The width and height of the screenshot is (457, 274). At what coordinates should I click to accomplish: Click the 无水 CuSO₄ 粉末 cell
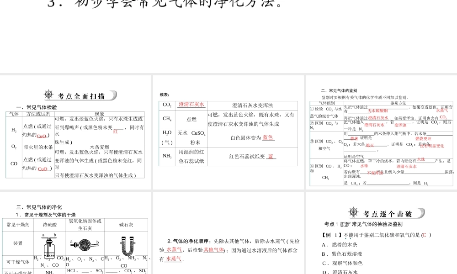191,138
